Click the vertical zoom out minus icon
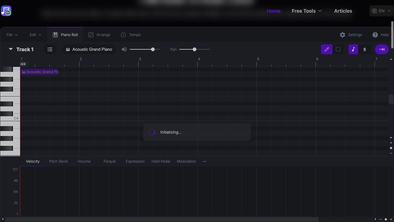The height and width of the screenshot is (222, 394). 391,153
